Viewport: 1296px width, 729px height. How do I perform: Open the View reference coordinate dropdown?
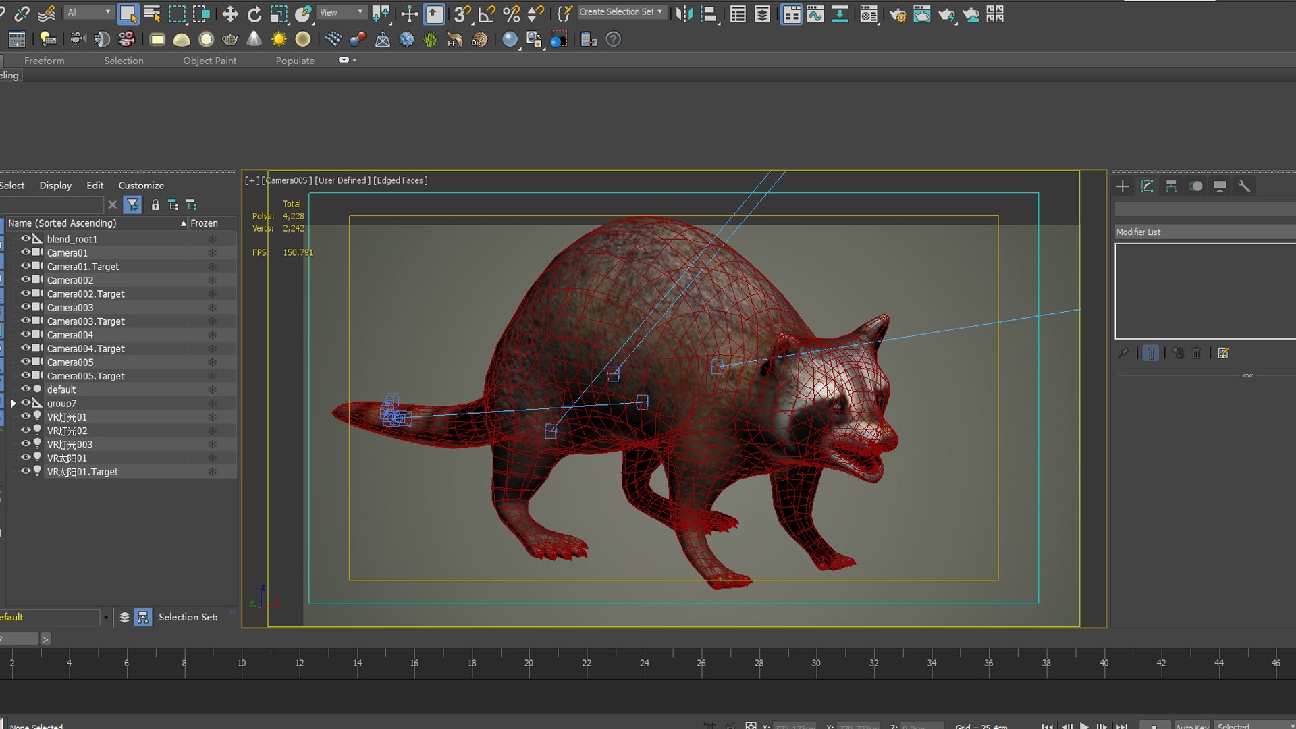[342, 12]
